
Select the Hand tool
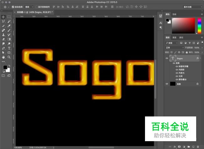3,57
